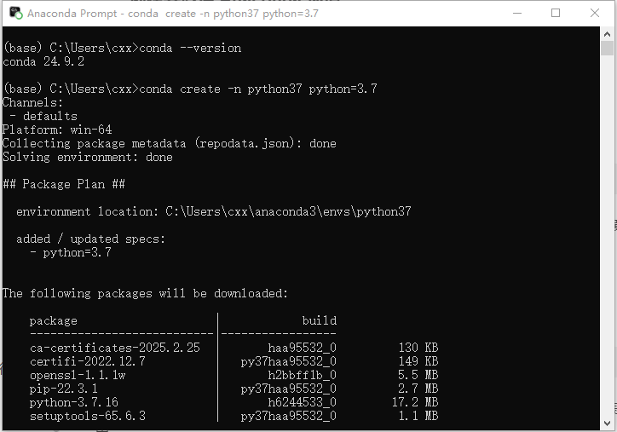617x432 pixels.
Task: Click the window title text 'Anaconda Prompt'
Action: click(x=72, y=14)
